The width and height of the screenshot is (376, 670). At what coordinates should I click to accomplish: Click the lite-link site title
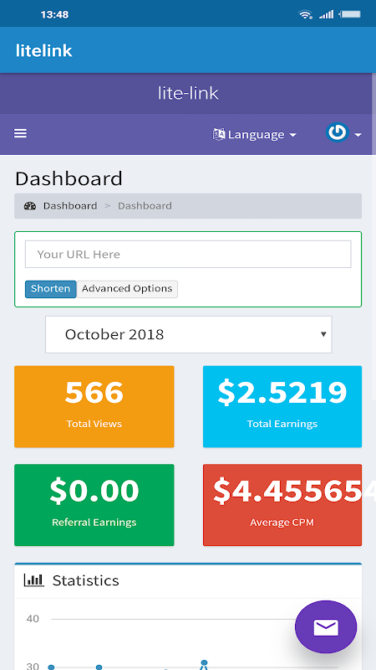click(x=188, y=93)
